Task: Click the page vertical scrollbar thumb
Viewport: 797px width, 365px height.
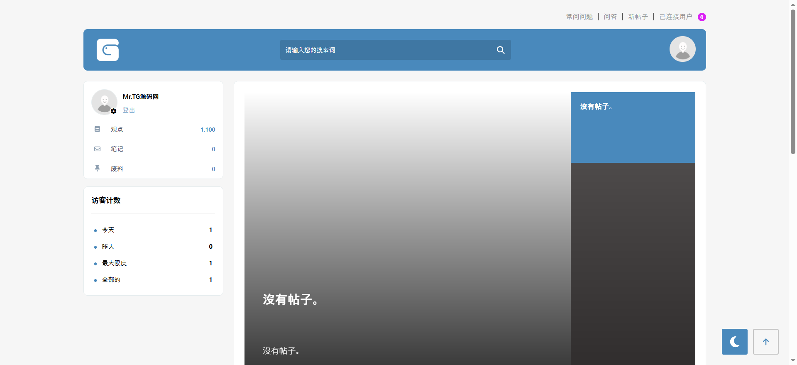Action: coord(793,83)
